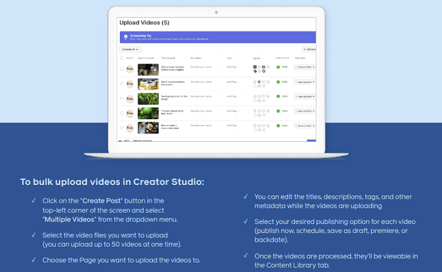
Task: Click the Tags column header
Action: [229, 58]
